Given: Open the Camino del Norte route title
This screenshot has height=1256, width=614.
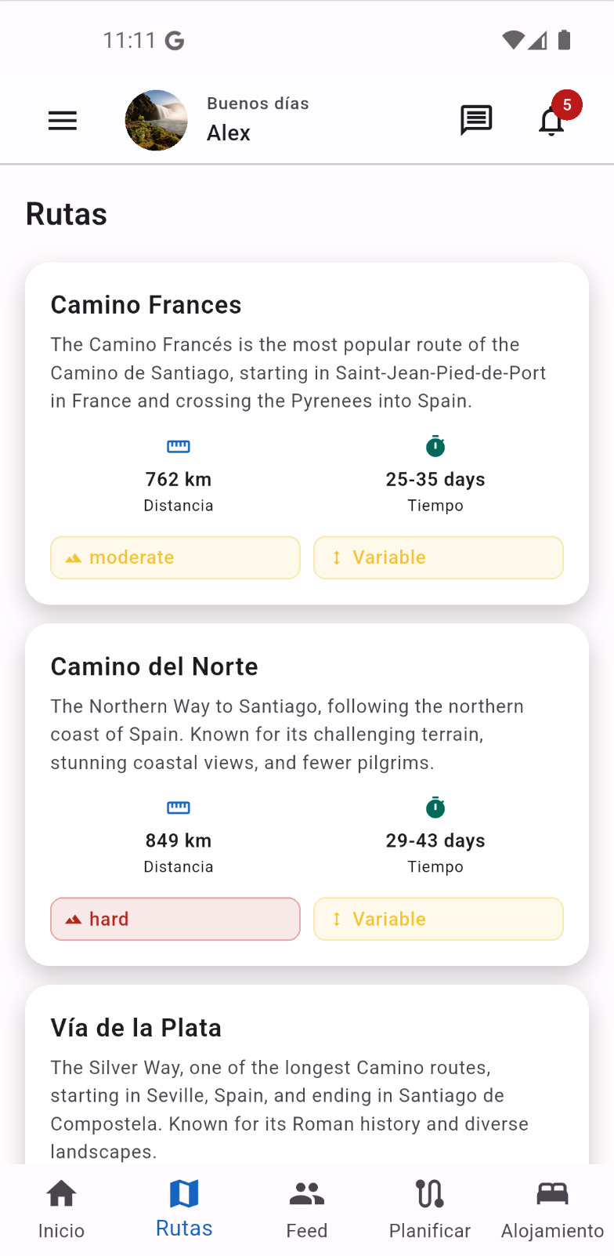Looking at the screenshot, I should [x=154, y=666].
